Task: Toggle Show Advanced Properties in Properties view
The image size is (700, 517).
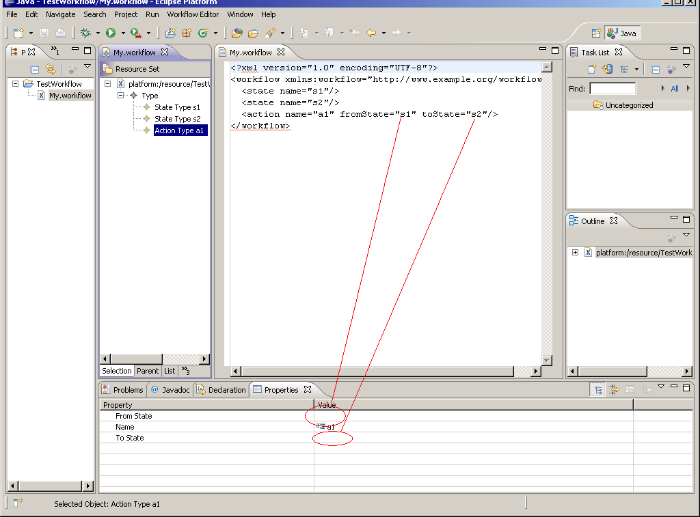Action: [614, 390]
